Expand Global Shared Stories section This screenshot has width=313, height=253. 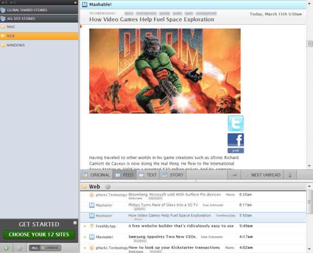click(27, 9)
